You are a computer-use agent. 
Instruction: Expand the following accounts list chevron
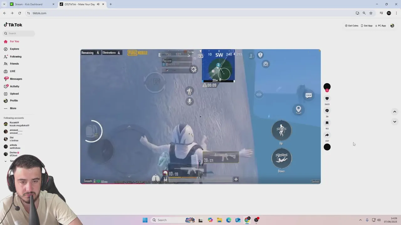tap(5, 161)
